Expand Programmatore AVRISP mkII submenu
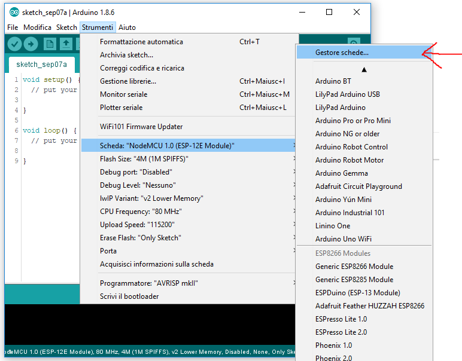462x361 pixels. pyautogui.click(x=188, y=283)
